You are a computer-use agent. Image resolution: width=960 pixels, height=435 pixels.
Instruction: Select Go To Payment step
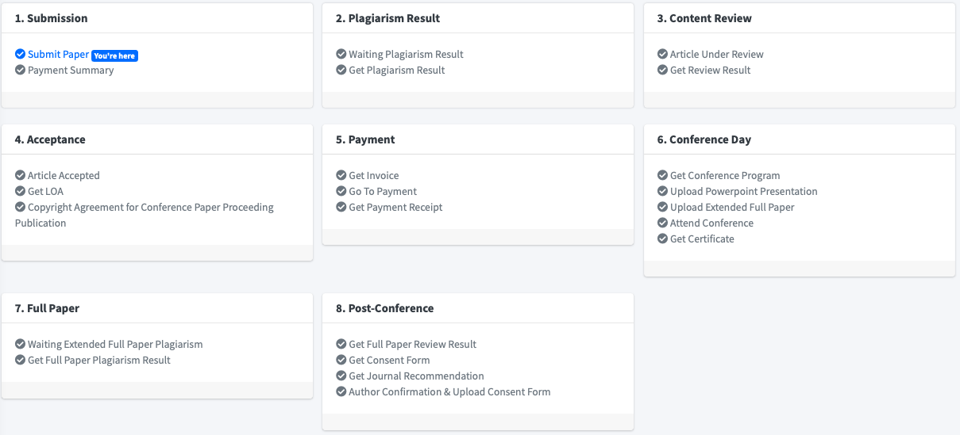pos(383,191)
